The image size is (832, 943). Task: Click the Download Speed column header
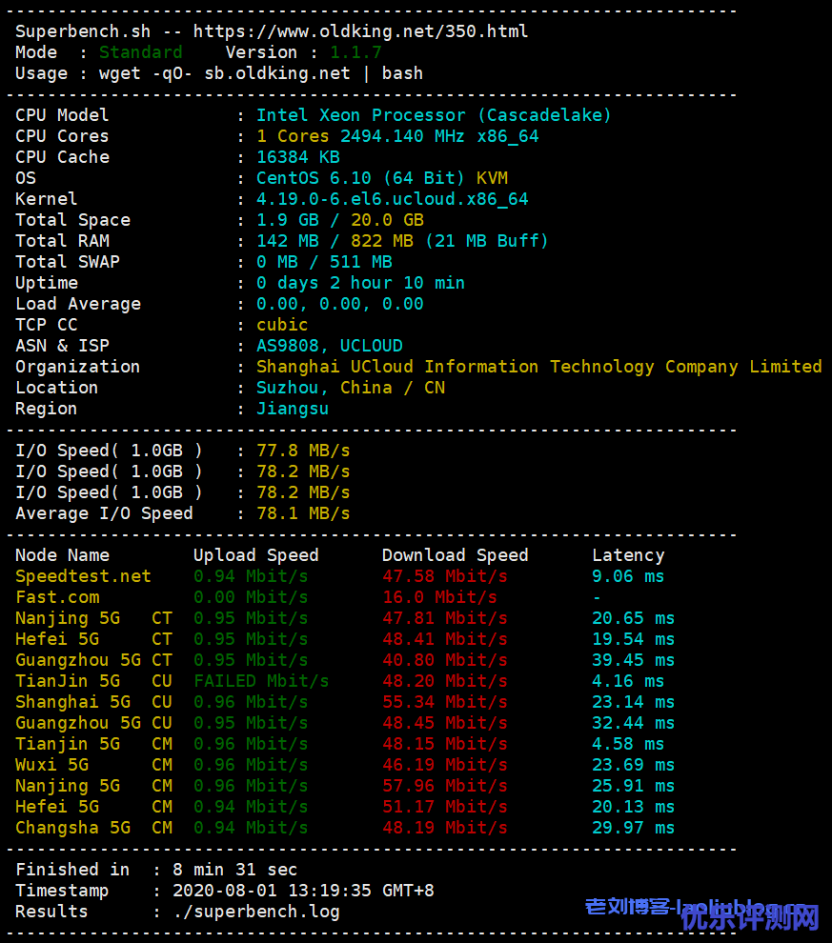(455, 555)
